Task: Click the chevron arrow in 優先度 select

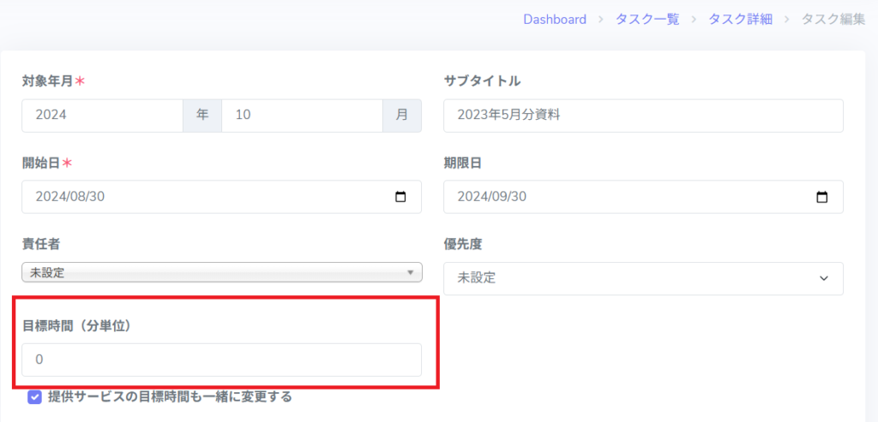Action: [824, 278]
